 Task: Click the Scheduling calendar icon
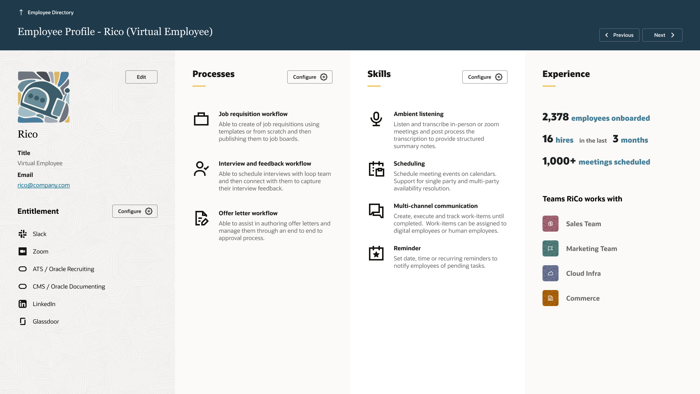pyautogui.click(x=376, y=169)
